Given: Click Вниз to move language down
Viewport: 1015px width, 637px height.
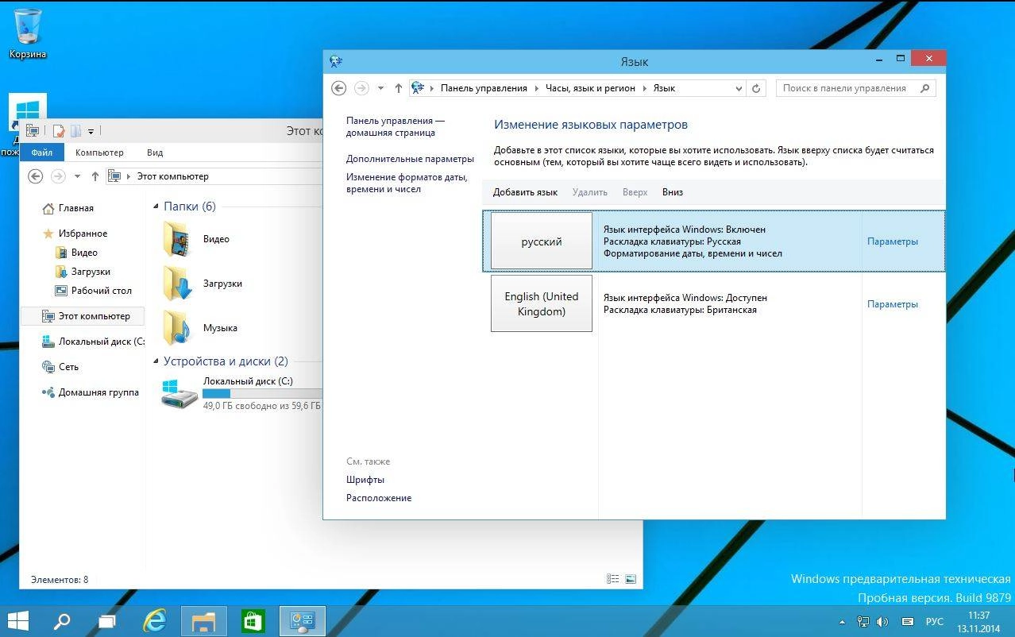Looking at the screenshot, I should click(x=673, y=192).
